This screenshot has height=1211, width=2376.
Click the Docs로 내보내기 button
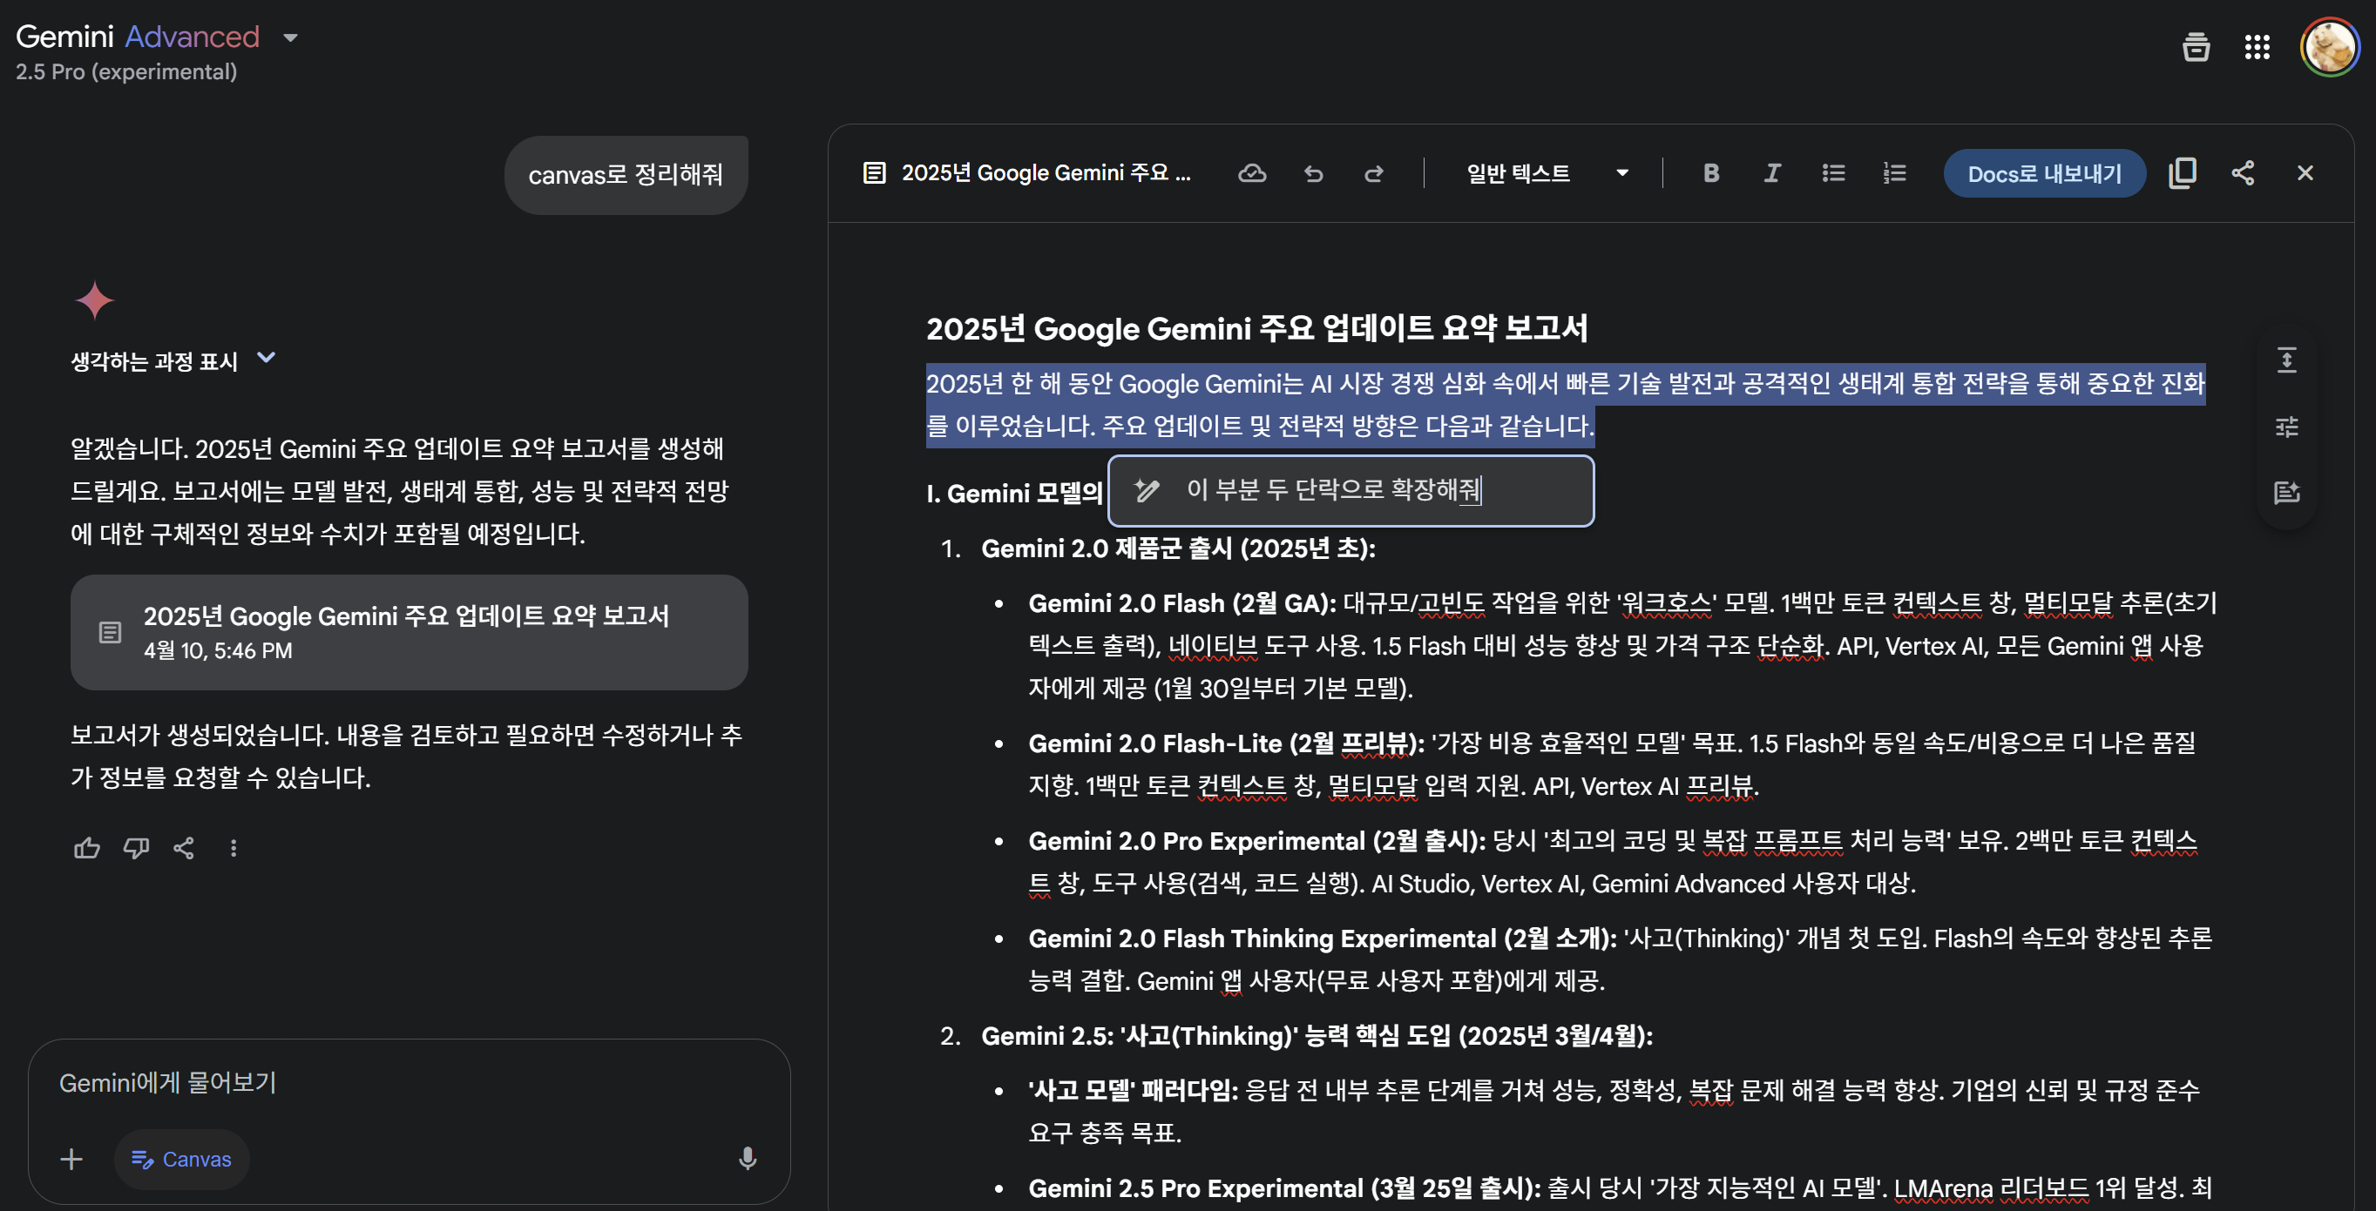point(2044,173)
